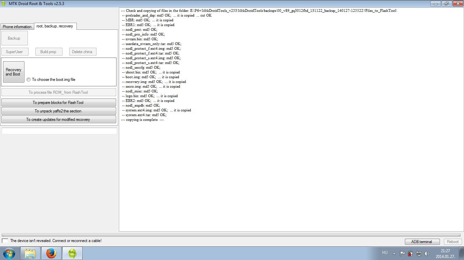Show hidden tray icons arrow

(394, 253)
